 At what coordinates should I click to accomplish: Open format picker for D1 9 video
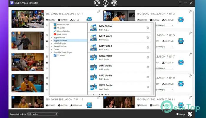pos(181,84)
